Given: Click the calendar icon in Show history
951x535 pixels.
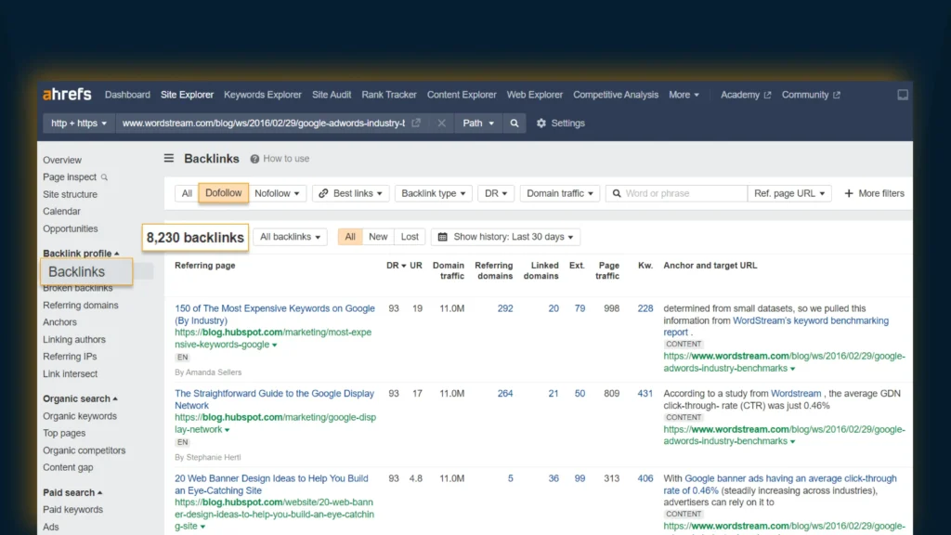Looking at the screenshot, I should coord(443,237).
